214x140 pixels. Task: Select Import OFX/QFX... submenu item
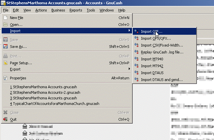pyautogui.click(x=165, y=38)
